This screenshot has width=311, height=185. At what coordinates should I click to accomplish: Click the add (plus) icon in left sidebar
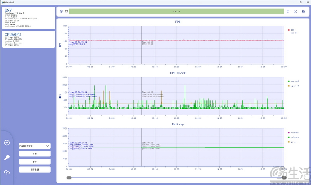pos(7,143)
